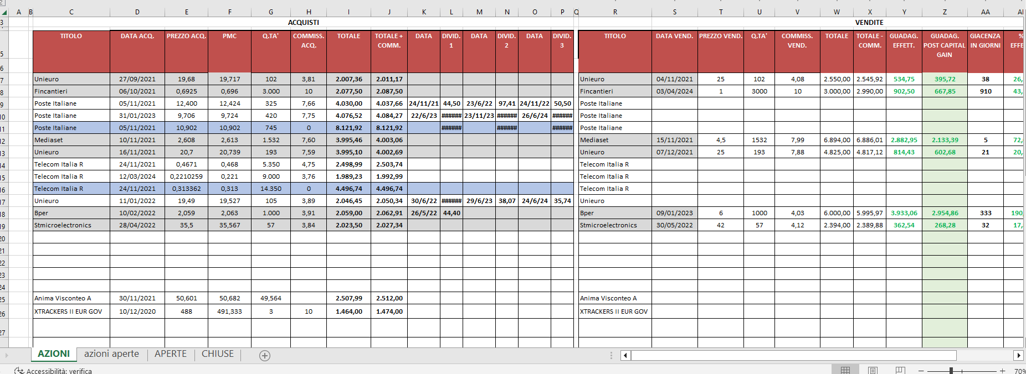The image size is (1026, 374).
Task: Click the VENDITE section heading cell
Action: tap(869, 23)
